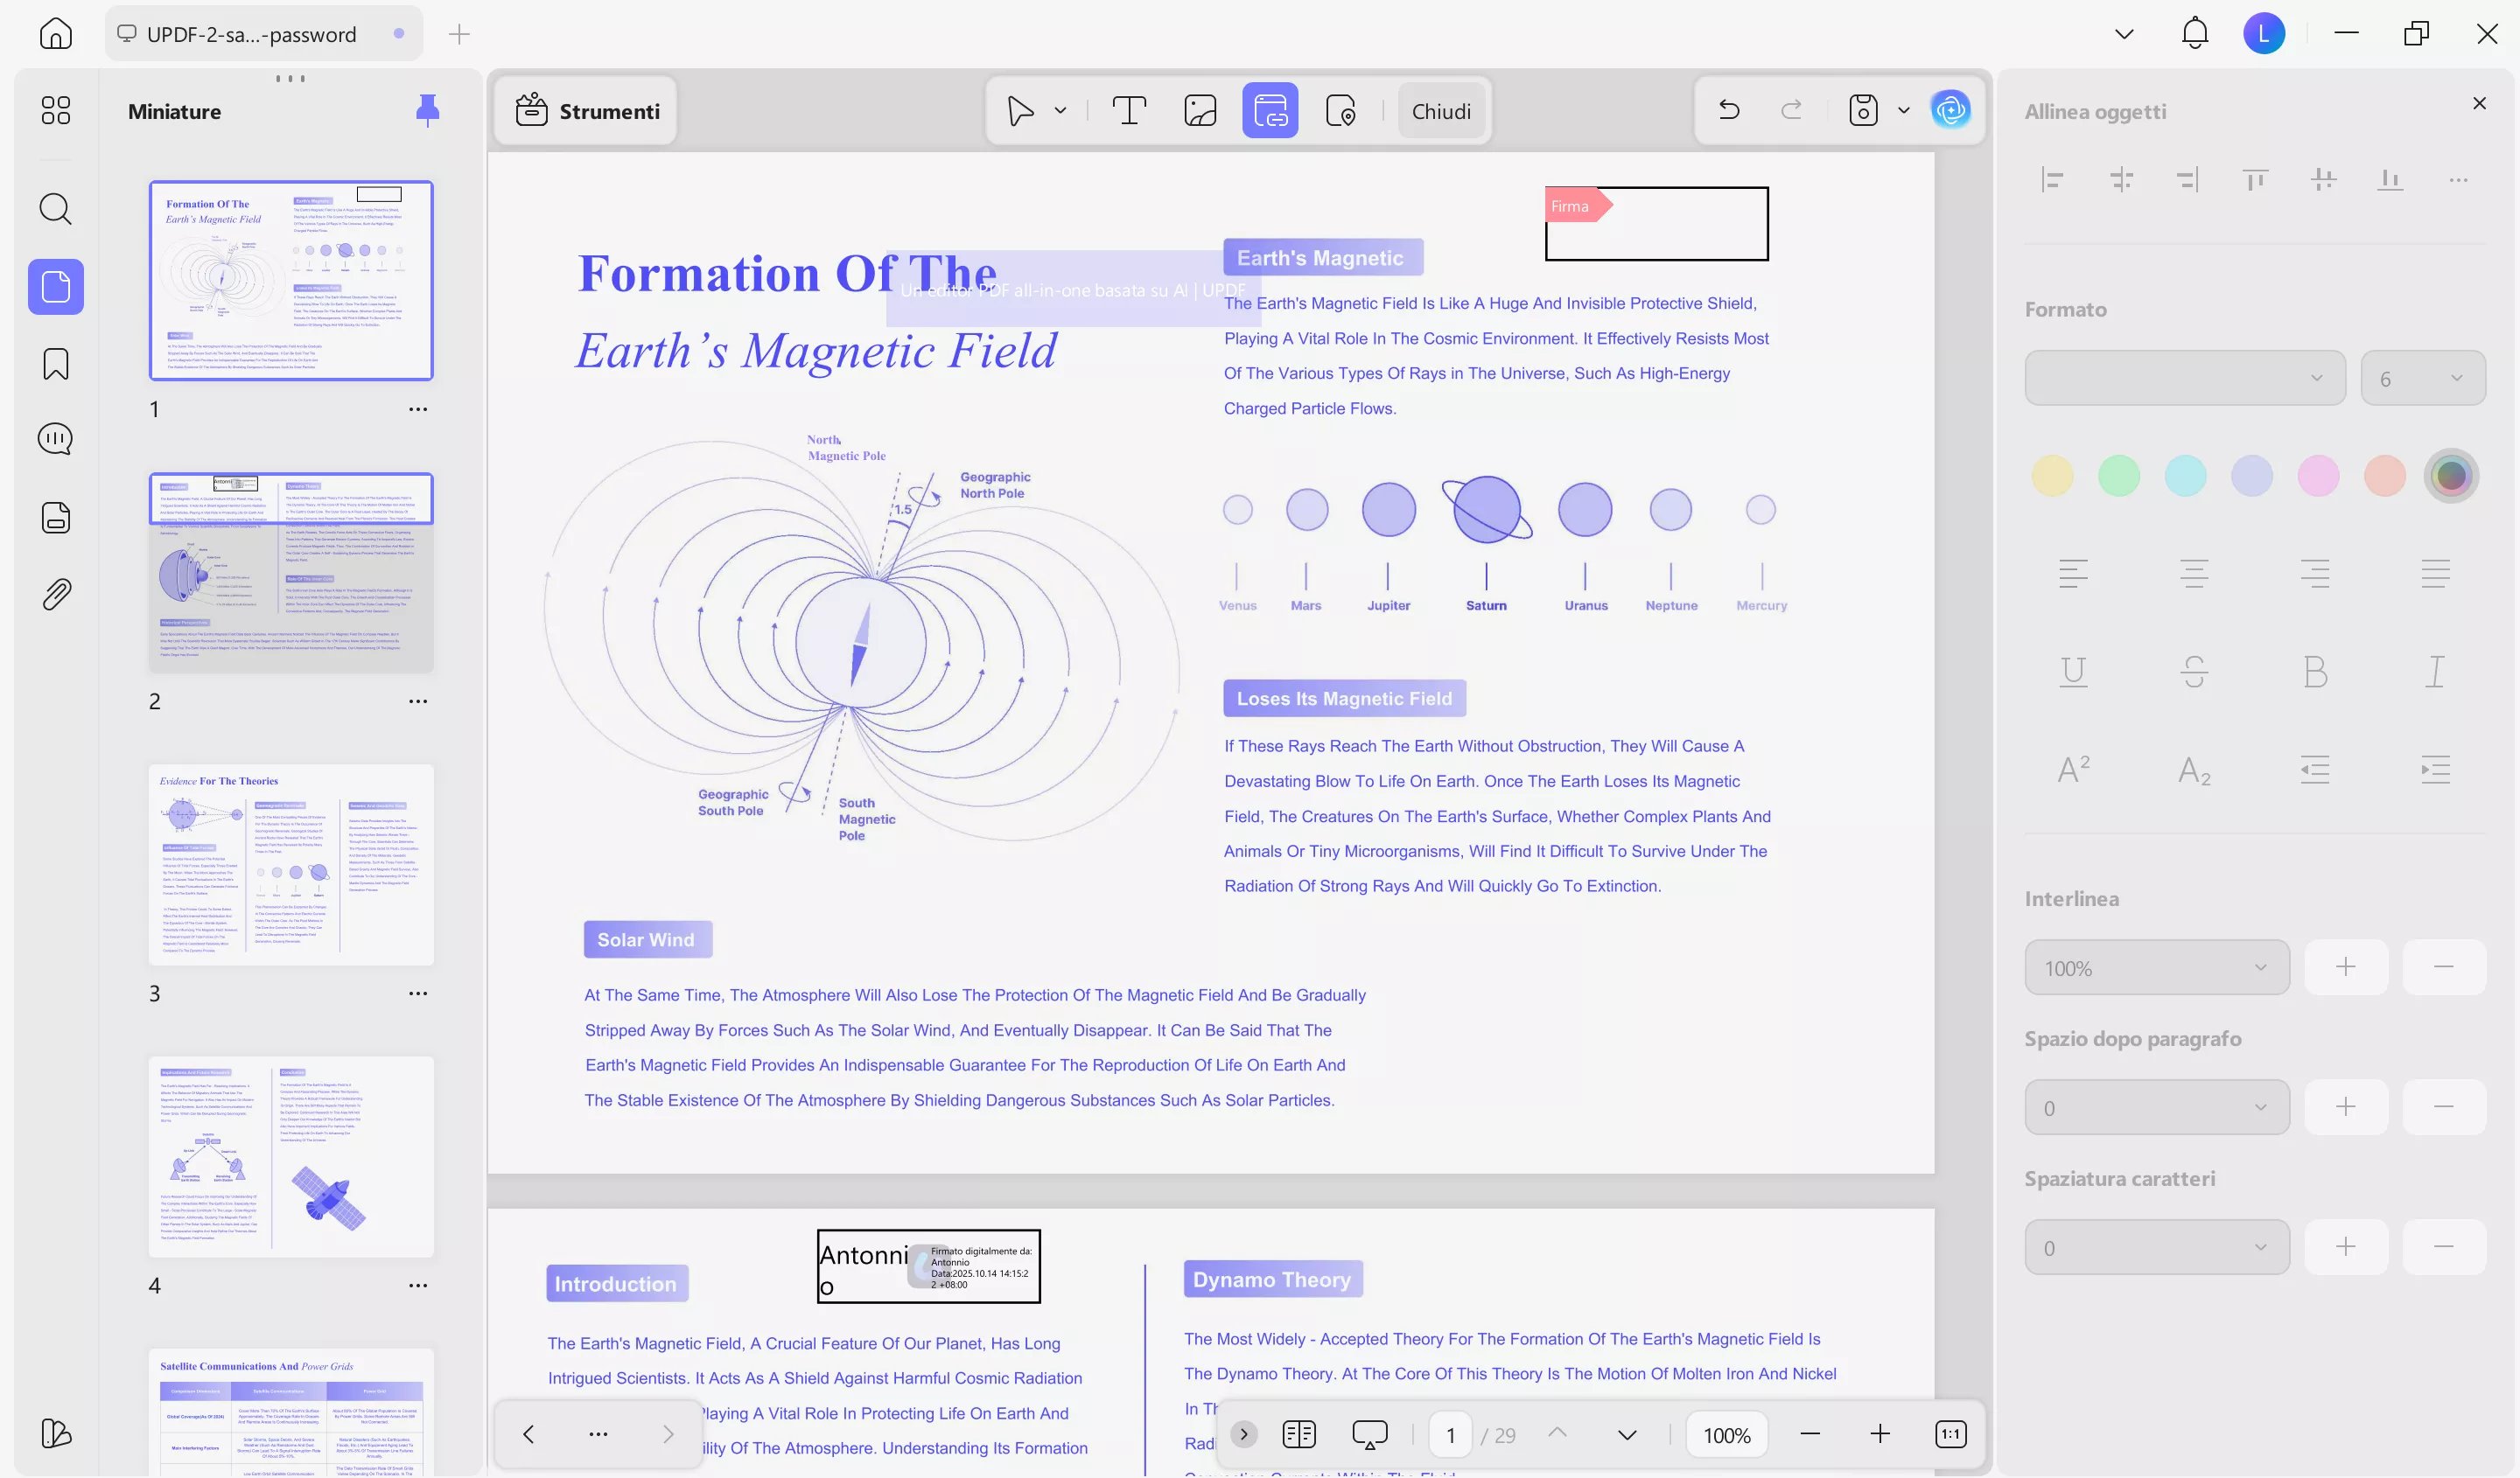2520x1478 pixels.
Task: Switch to the UPDF-2-sa...-password tab
Action: (x=251, y=34)
